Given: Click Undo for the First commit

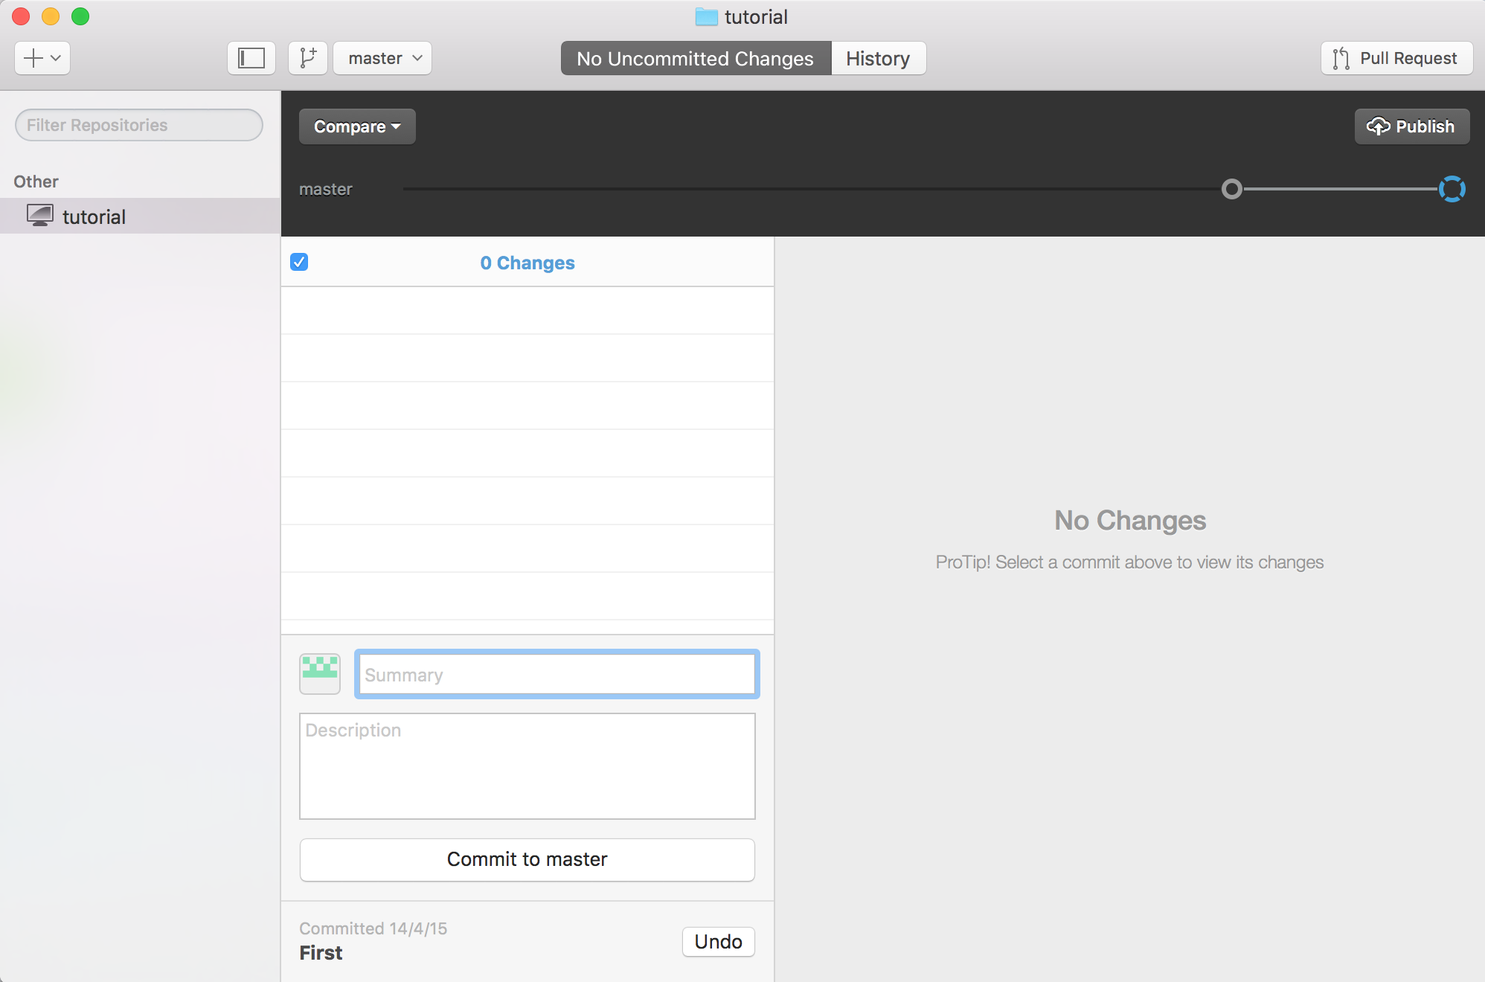Looking at the screenshot, I should (718, 942).
